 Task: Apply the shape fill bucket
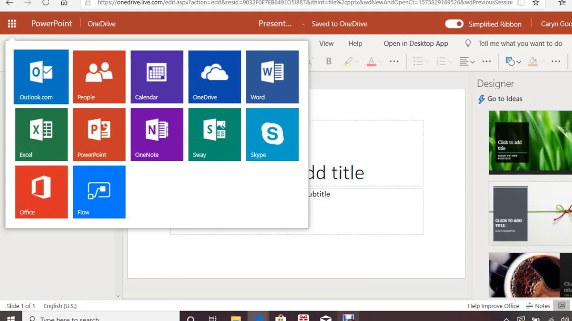533,61
